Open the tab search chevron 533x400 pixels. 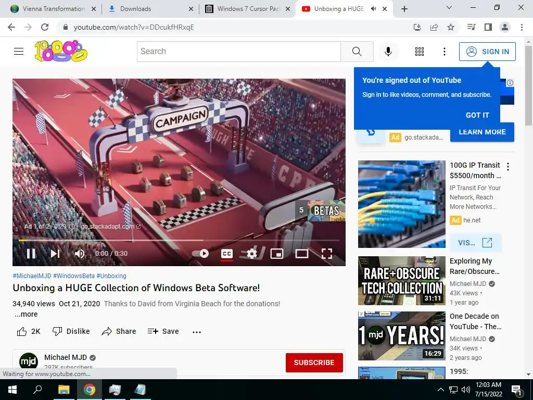[x=449, y=7]
